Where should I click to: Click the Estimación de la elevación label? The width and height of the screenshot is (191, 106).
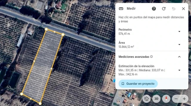click(x=136, y=66)
